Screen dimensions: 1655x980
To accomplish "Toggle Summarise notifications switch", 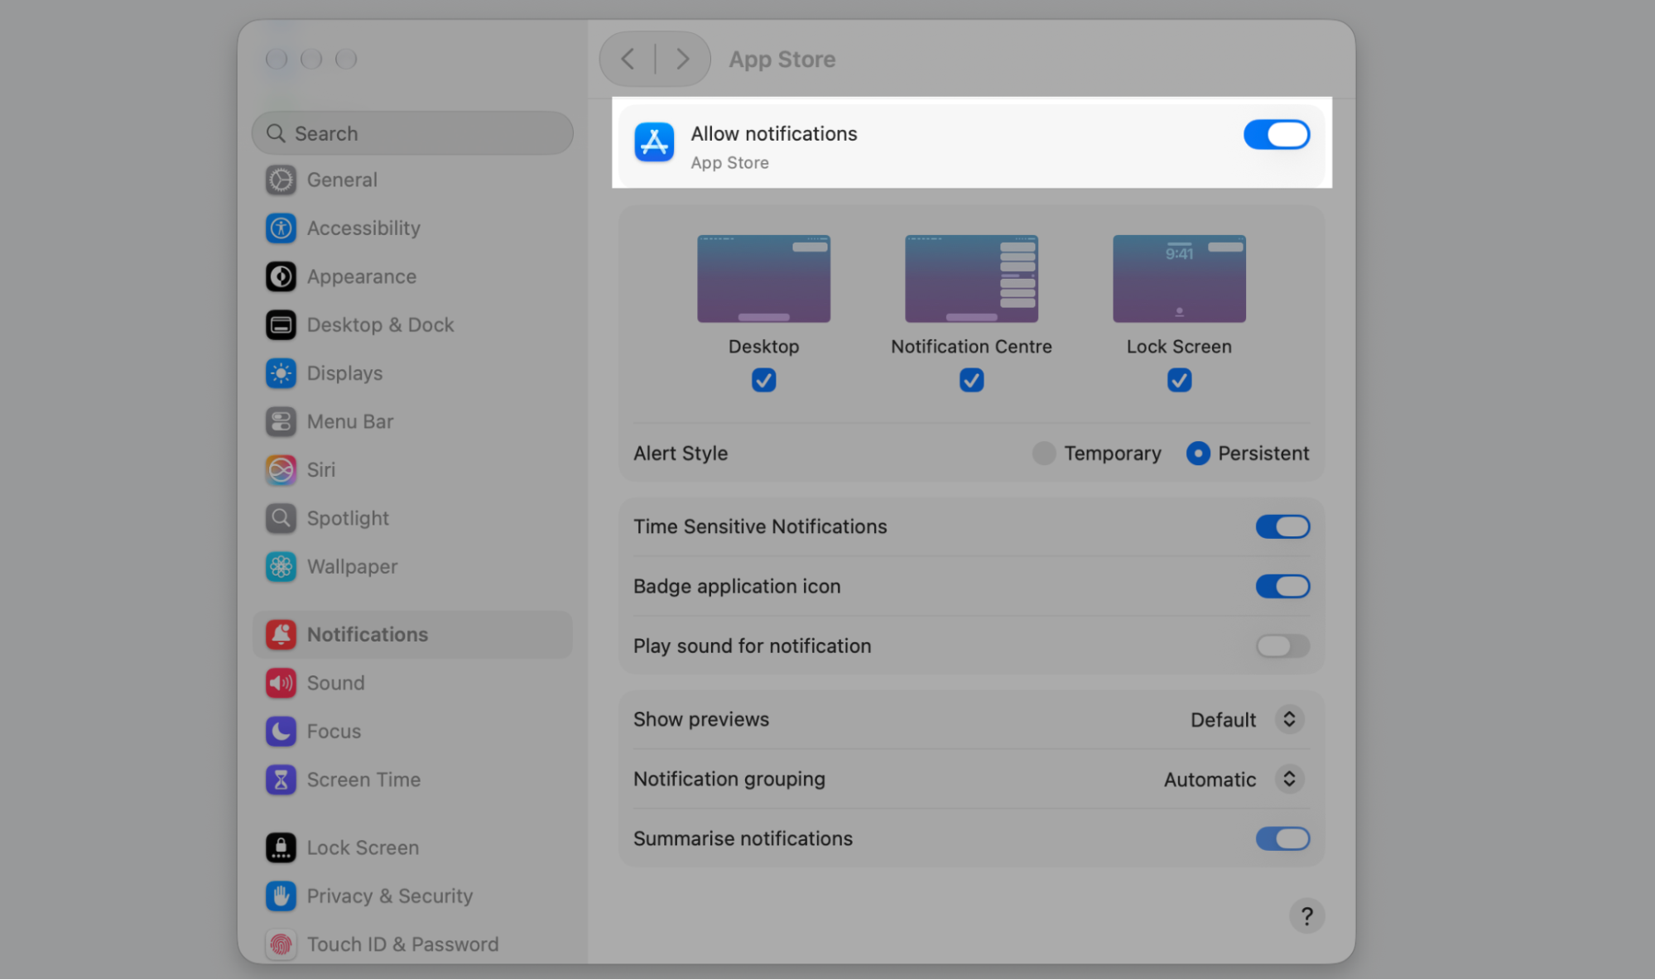I will click(x=1282, y=838).
